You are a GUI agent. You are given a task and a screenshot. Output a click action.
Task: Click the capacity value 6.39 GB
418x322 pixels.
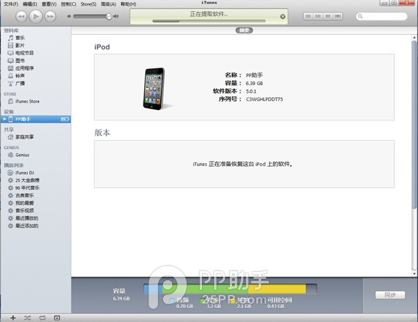254,83
